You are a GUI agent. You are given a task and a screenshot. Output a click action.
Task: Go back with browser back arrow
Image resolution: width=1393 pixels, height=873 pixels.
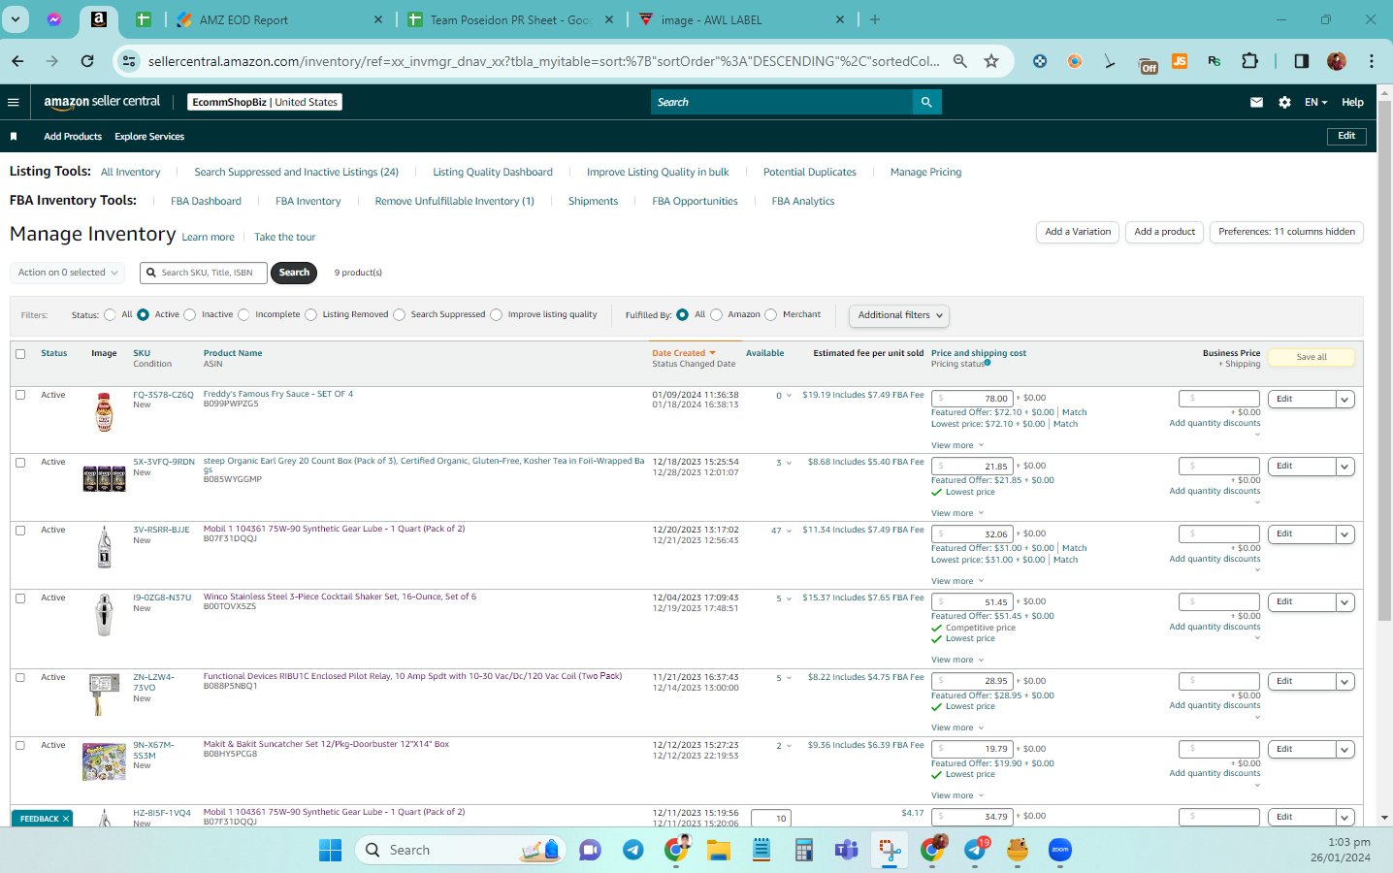17,61
